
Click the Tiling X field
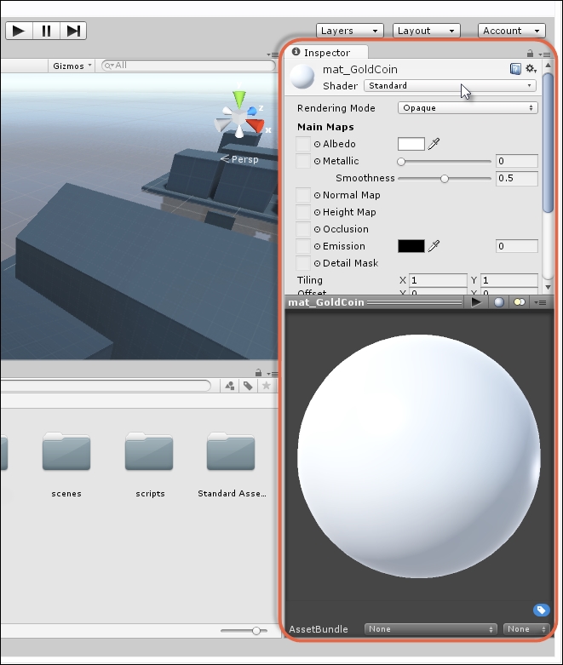coord(438,280)
